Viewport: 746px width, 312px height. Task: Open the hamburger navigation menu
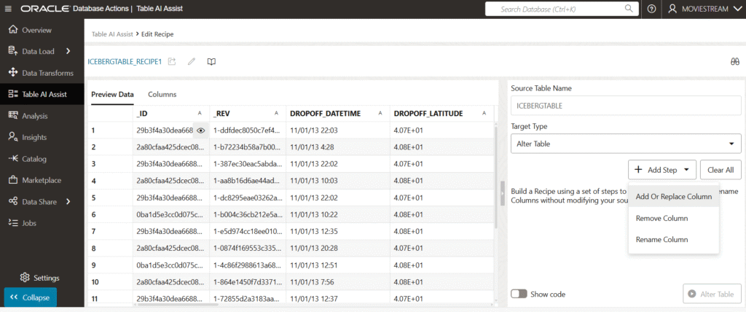[9, 9]
